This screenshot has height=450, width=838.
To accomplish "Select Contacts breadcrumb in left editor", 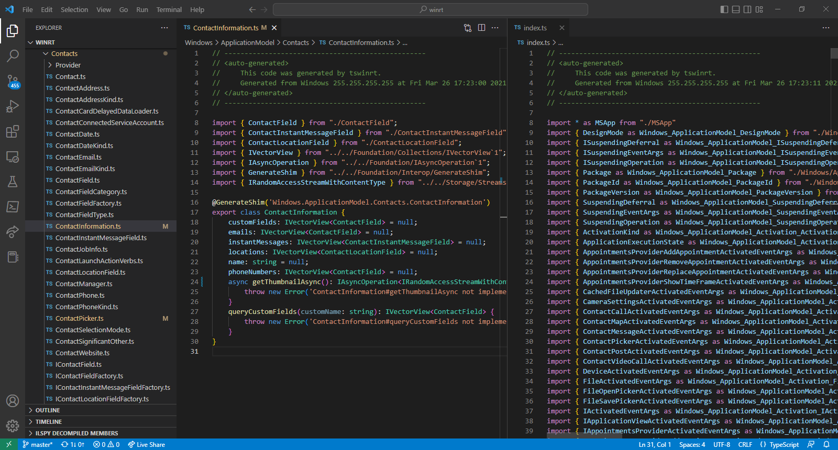I will [x=296, y=42].
